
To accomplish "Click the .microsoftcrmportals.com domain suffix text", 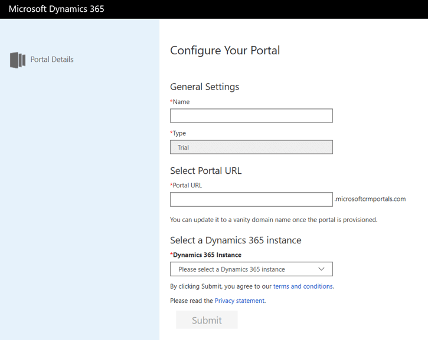I will pyautogui.click(x=370, y=199).
